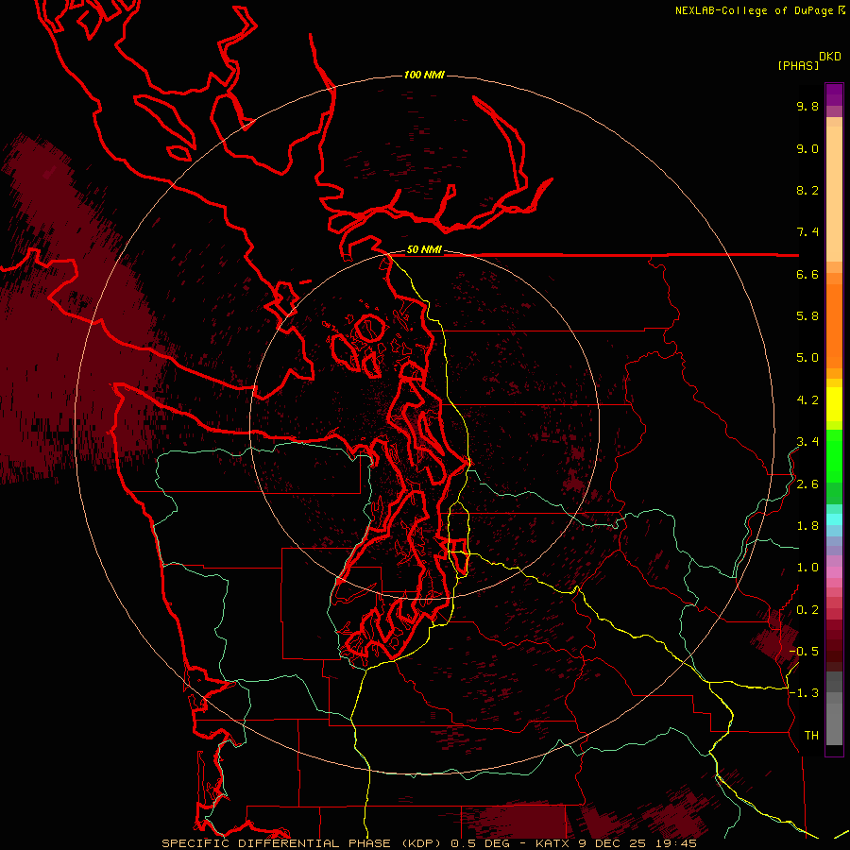Select the -0.5 scale value
This screenshot has height=850, width=850.
(x=804, y=652)
